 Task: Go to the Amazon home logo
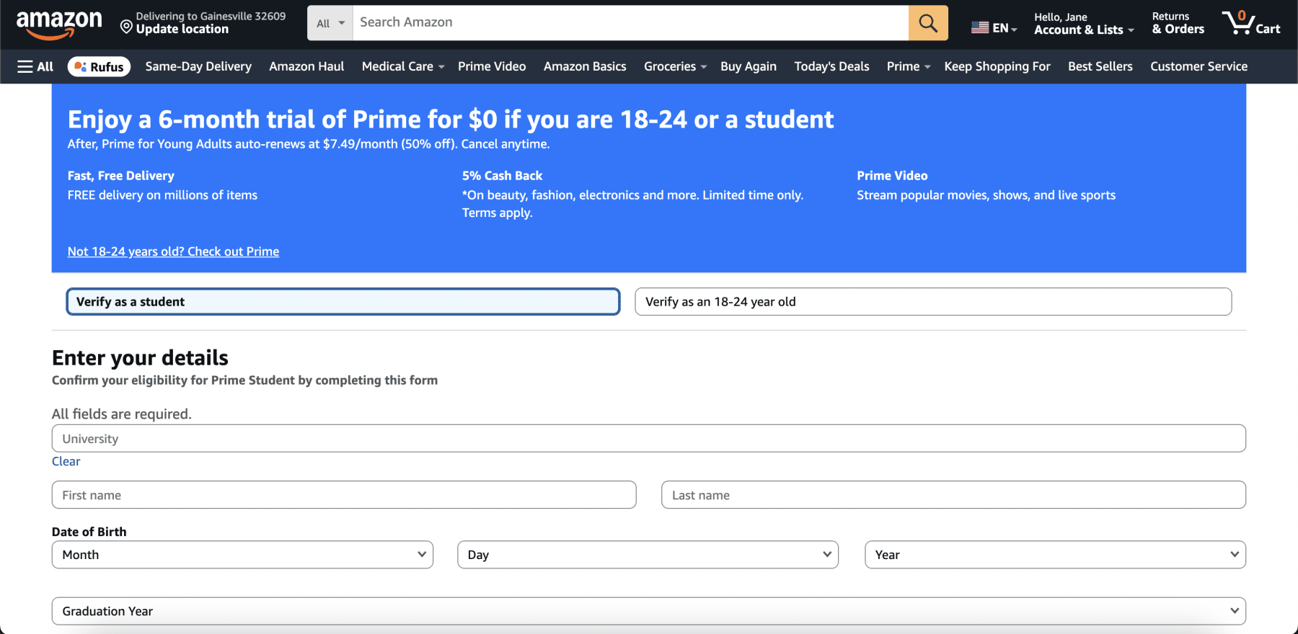point(59,24)
